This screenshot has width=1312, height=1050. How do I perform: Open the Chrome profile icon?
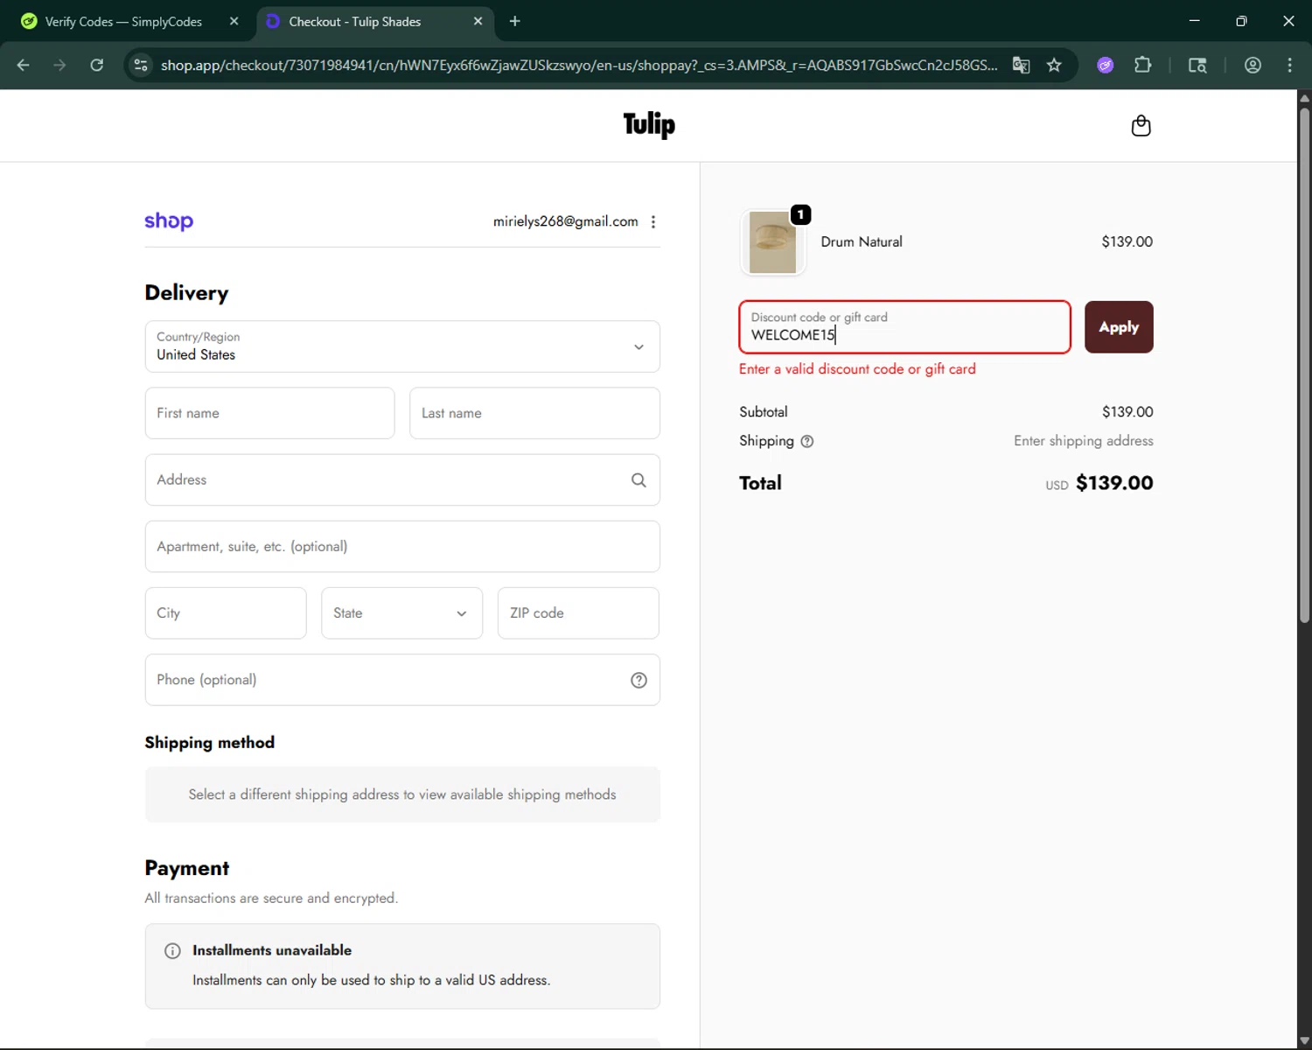point(1253,65)
